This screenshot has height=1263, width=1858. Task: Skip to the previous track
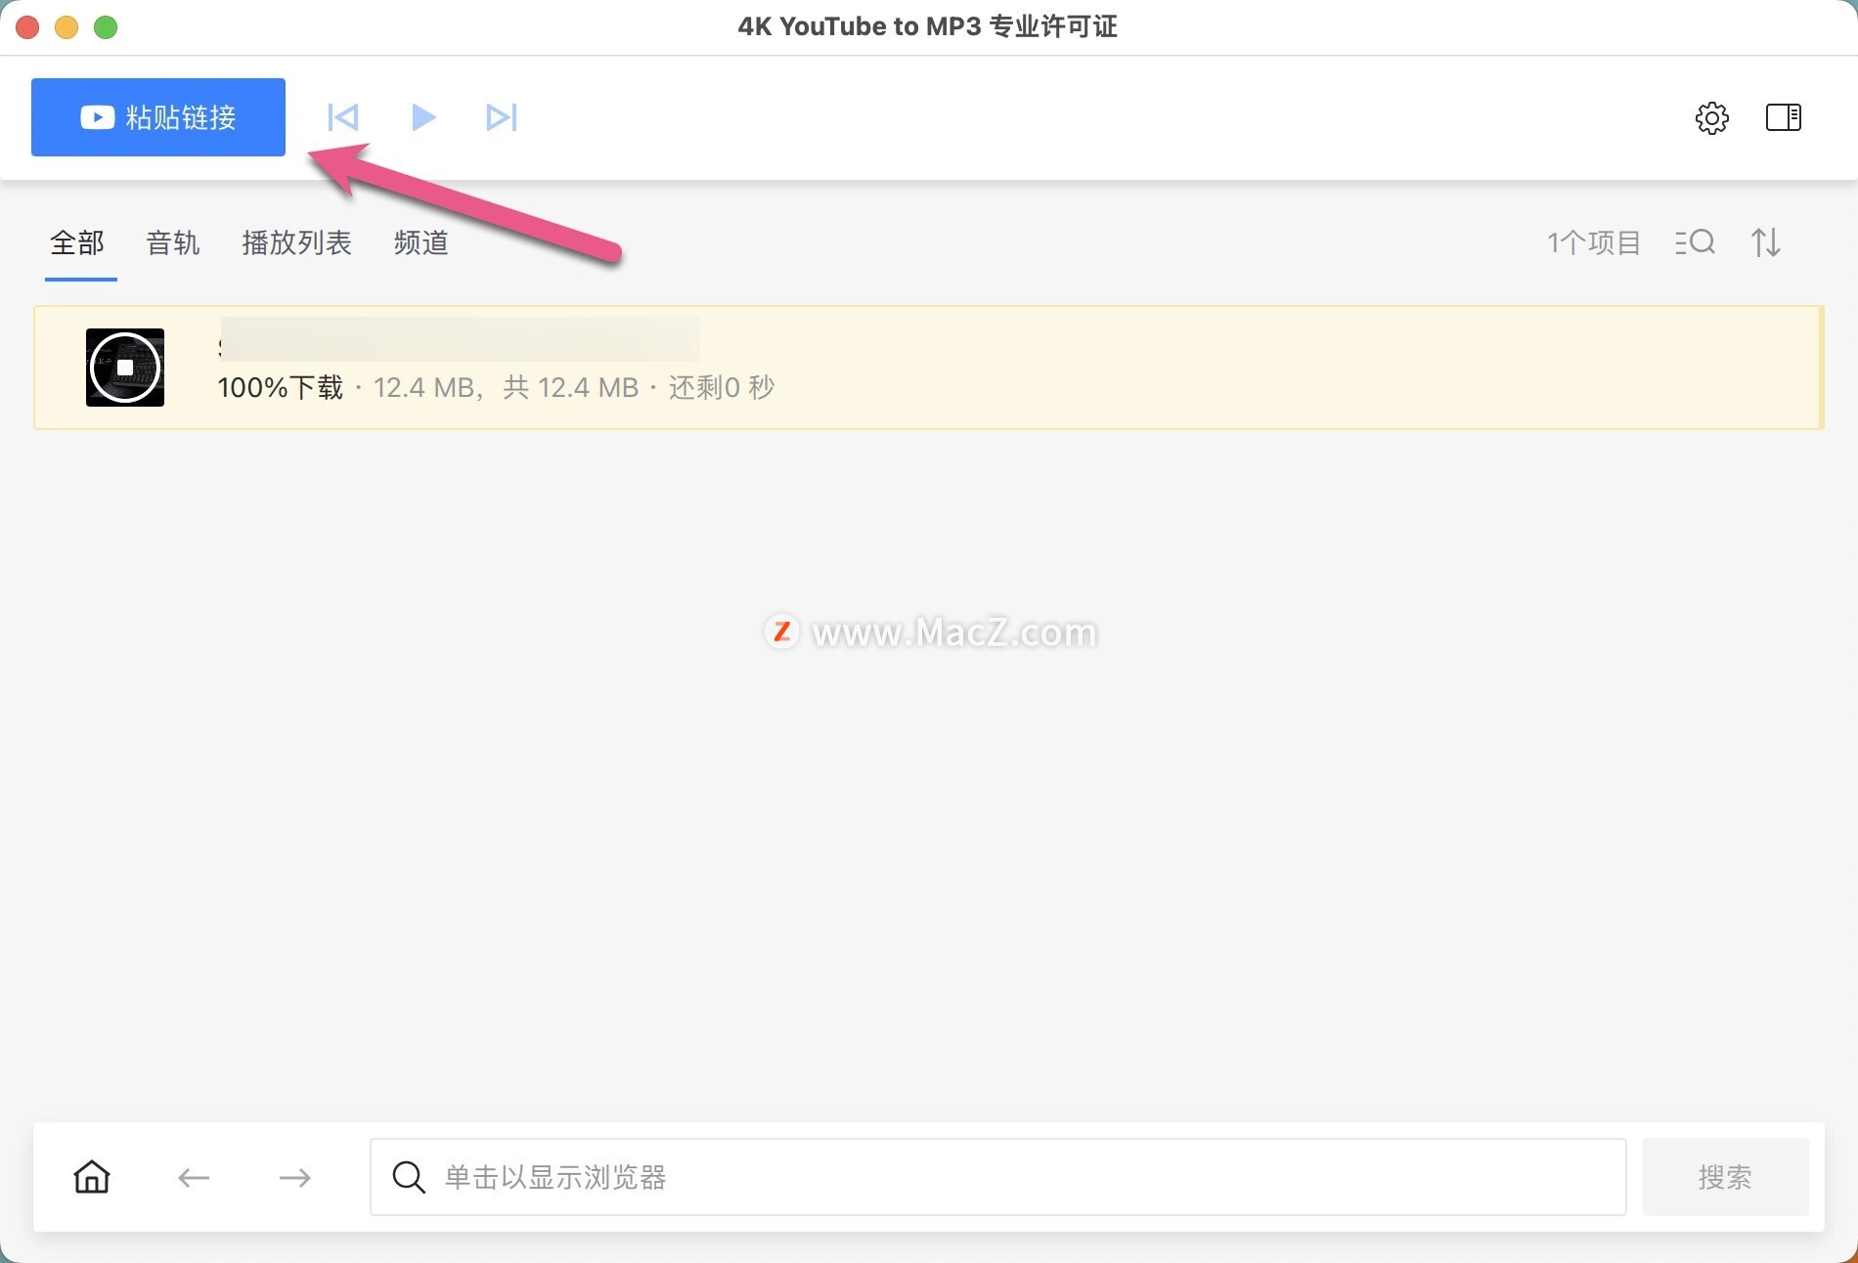pyautogui.click(x=343, y=117)
